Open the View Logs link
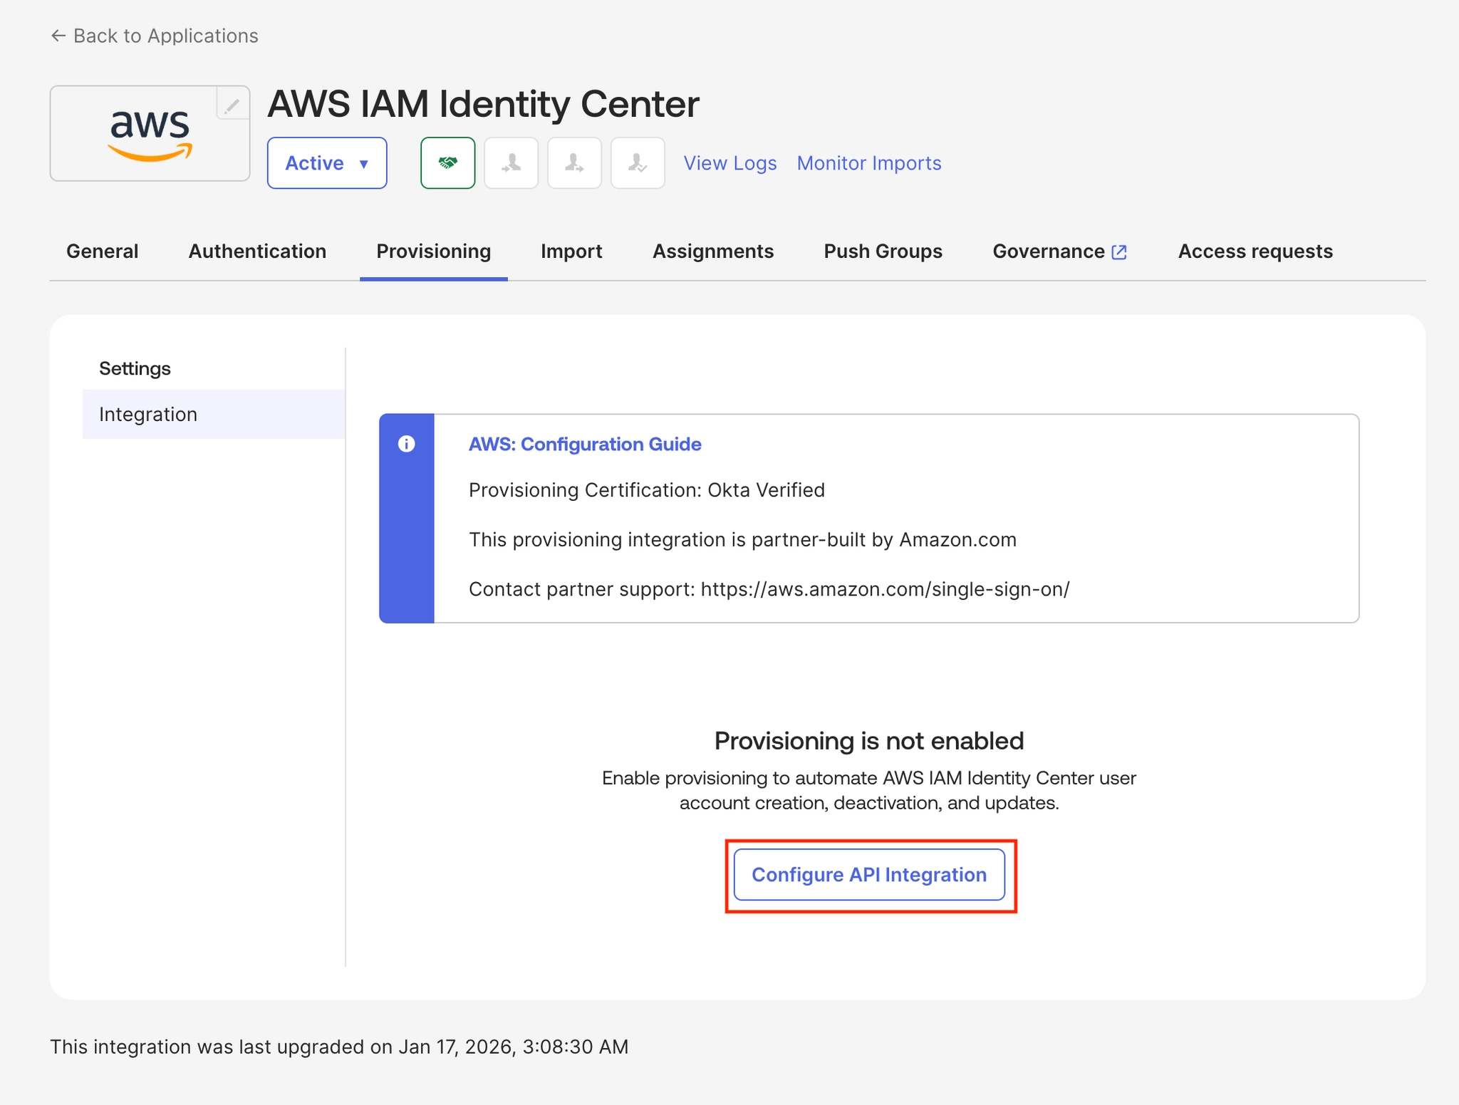The image size is (1459, 1105). 729,163
